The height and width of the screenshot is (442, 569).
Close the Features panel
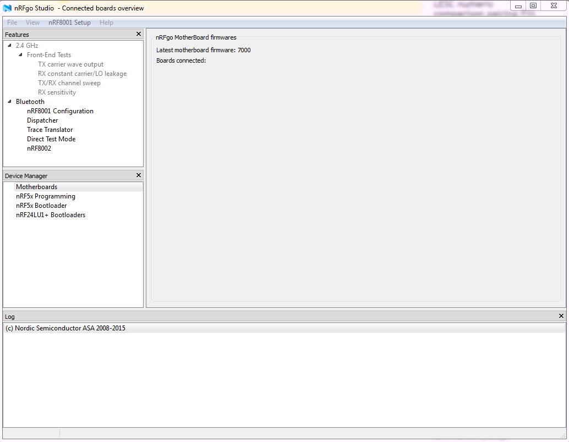pos(139,34)
